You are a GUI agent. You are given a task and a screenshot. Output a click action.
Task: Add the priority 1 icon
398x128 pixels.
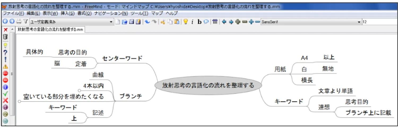5,107
